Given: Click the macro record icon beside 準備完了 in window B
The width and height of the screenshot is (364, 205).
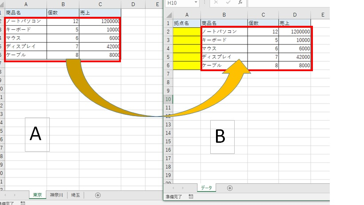Looking at the screenshot, I should pos(191,196).
